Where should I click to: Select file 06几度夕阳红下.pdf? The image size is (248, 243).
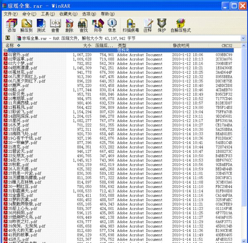27,81
